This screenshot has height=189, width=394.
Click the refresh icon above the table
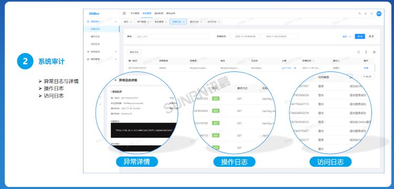[359, 52]
